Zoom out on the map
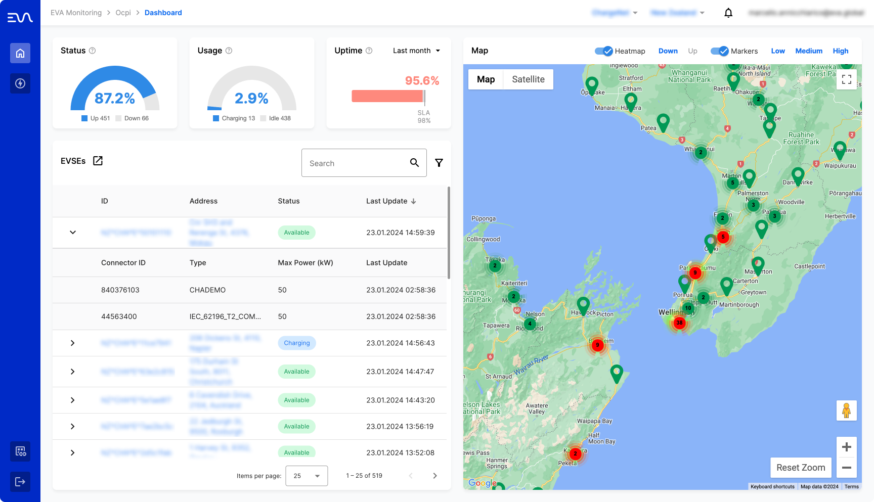 [847, 468]
